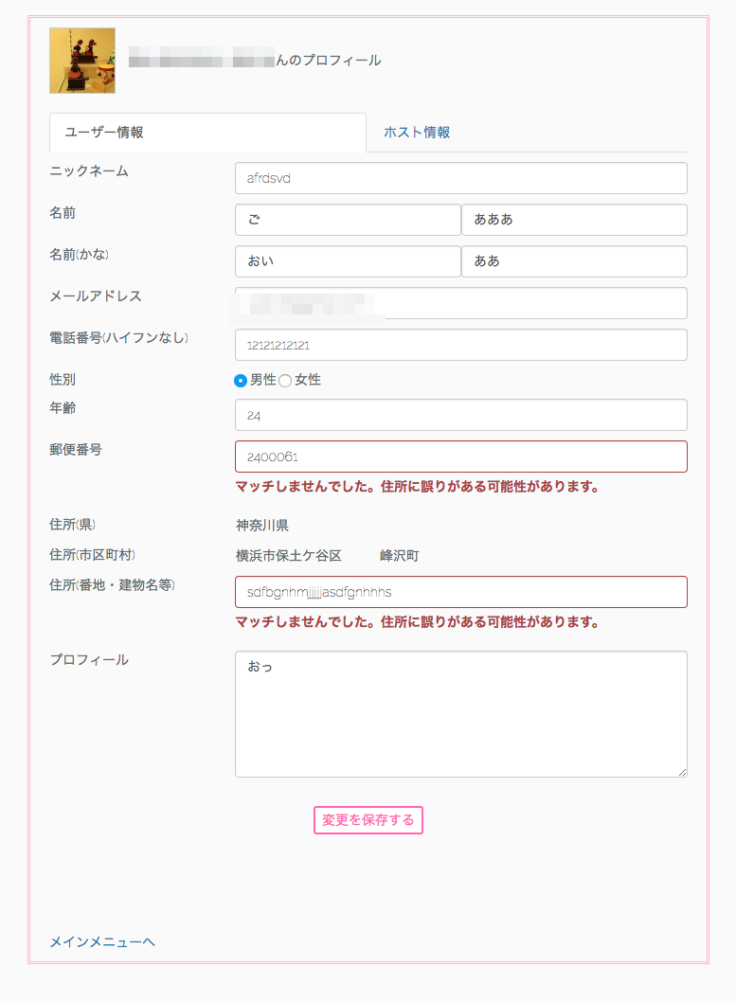Click the 名前(かな) field containing おい

click(348, 261)
